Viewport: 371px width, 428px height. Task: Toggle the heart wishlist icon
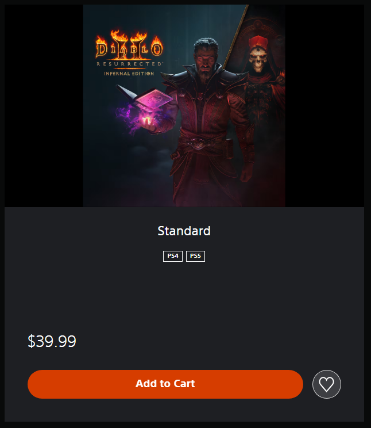click(327, 384)
